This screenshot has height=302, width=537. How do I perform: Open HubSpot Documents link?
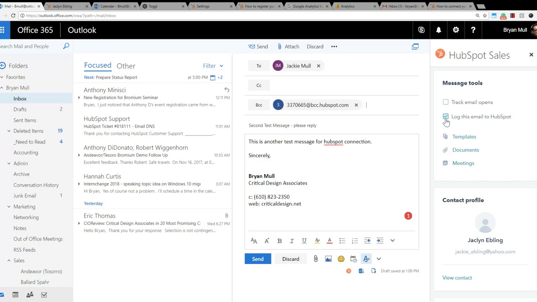pos(465,150)
